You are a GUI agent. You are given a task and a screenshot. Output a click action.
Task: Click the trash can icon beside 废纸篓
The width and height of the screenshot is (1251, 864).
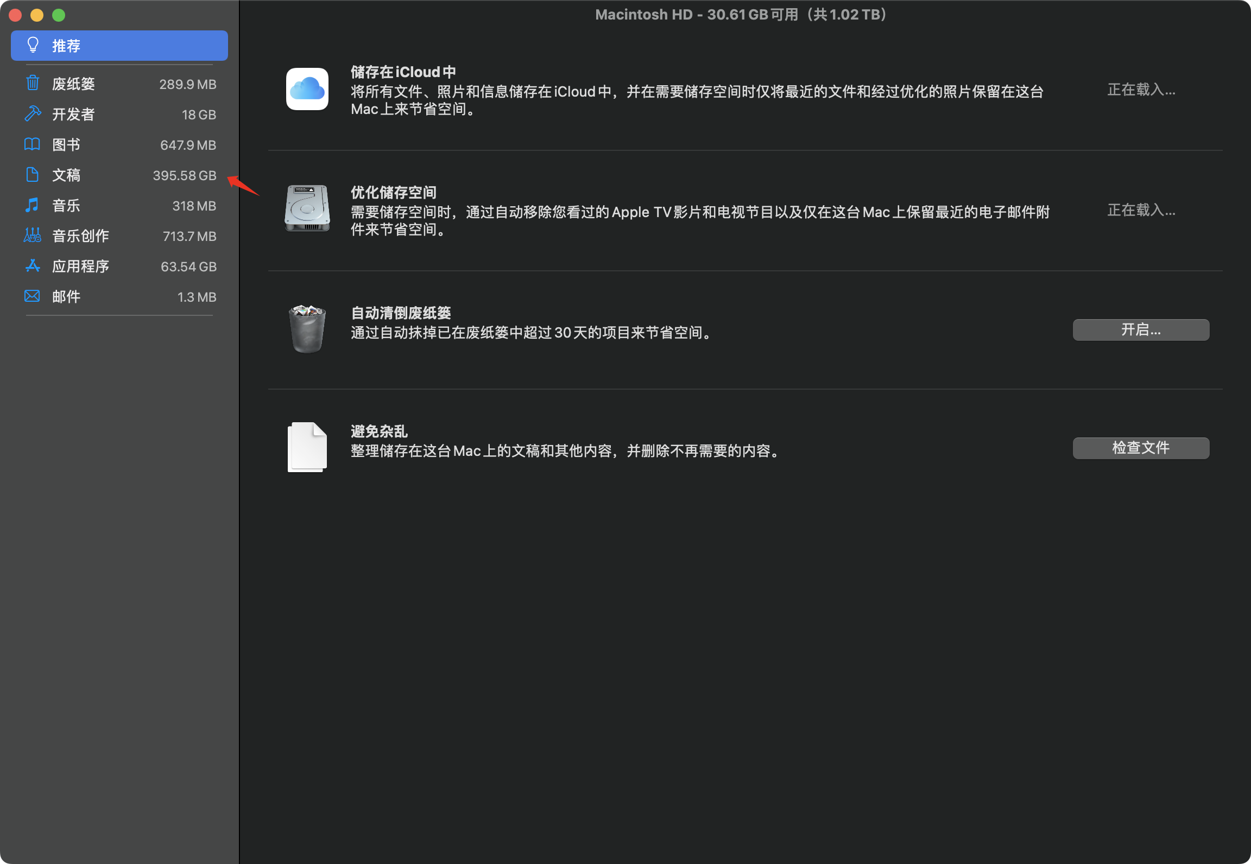pyautogui.click(x=33, y=83)
